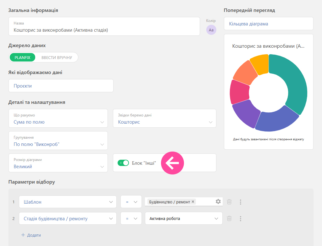Delete the Шаблон filter row via trash icon

point(229,202)
